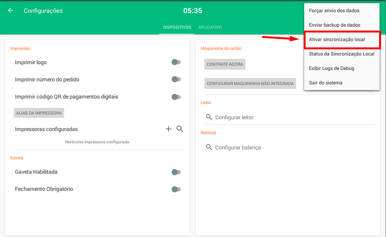This screenshot has height=237, width=386.
Task: Open the APLICATIVO tab
Action: click(210, 27)
